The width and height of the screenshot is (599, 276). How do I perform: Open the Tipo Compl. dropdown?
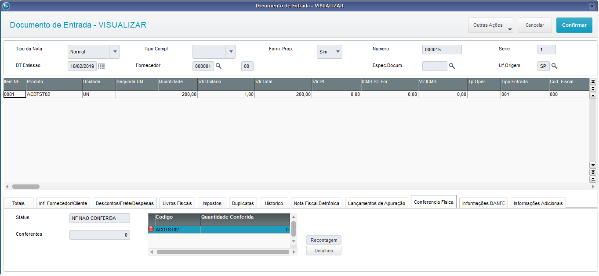[230, 52]
